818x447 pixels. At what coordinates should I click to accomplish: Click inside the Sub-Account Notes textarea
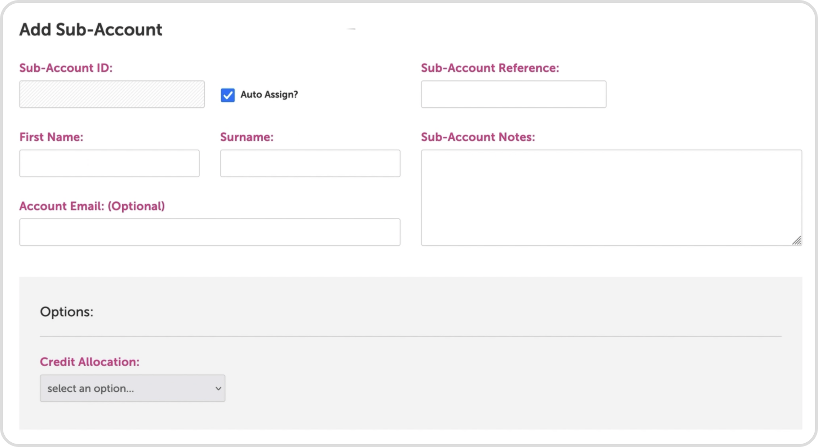click(611, 197)
